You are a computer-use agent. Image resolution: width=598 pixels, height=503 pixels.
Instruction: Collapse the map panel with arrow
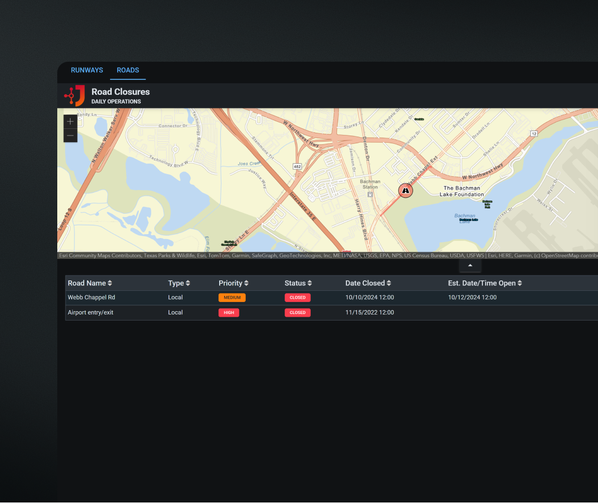[x=470, y=266]
